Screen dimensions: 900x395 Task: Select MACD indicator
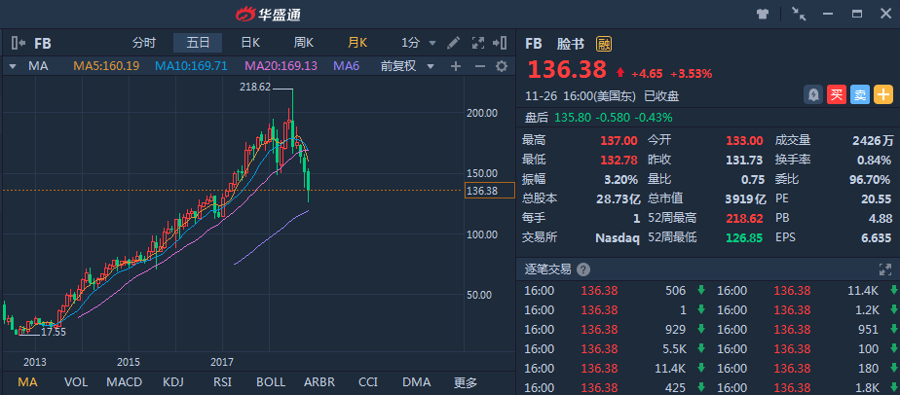pos(125,382)
